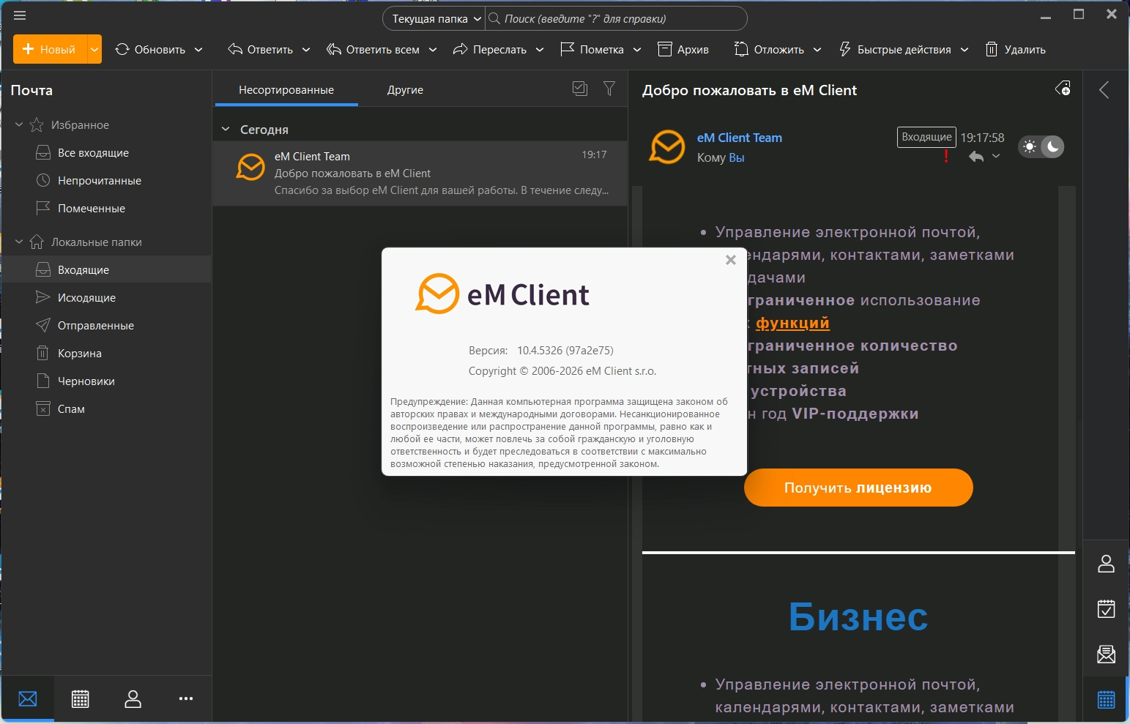Viewport: 1130px width, 724px height.
Task: Open the hamburger main menu icon
Action: point(20,15)
